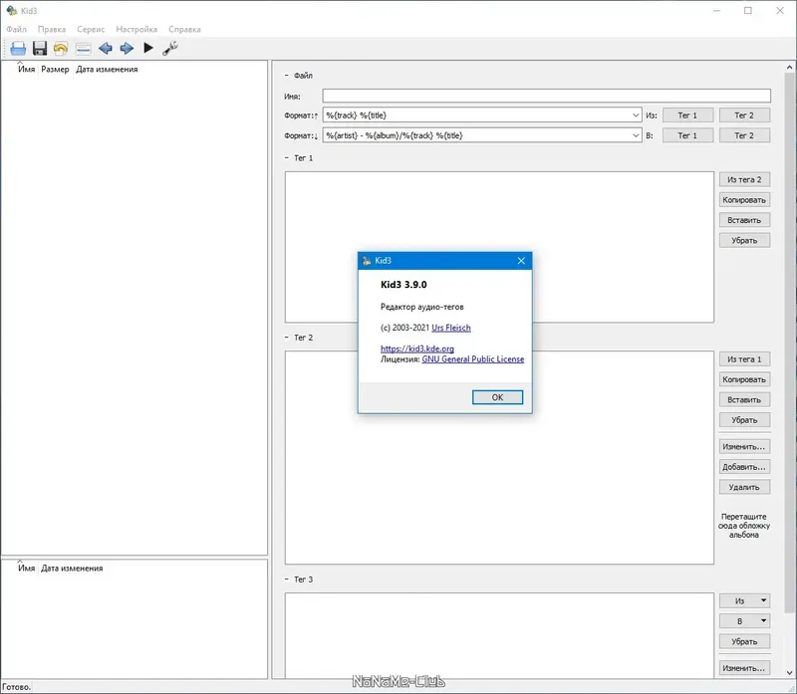
Task: Click the save floppy disk icon
Action: point(40,48)
